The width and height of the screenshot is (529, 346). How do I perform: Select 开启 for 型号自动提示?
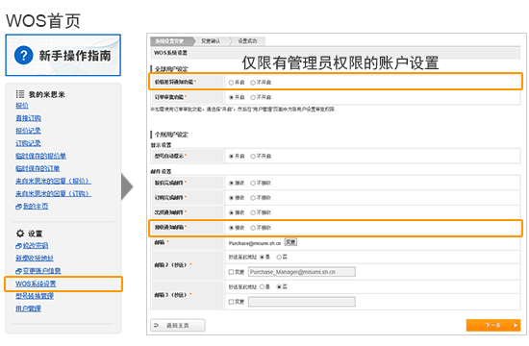coord(231,156)
